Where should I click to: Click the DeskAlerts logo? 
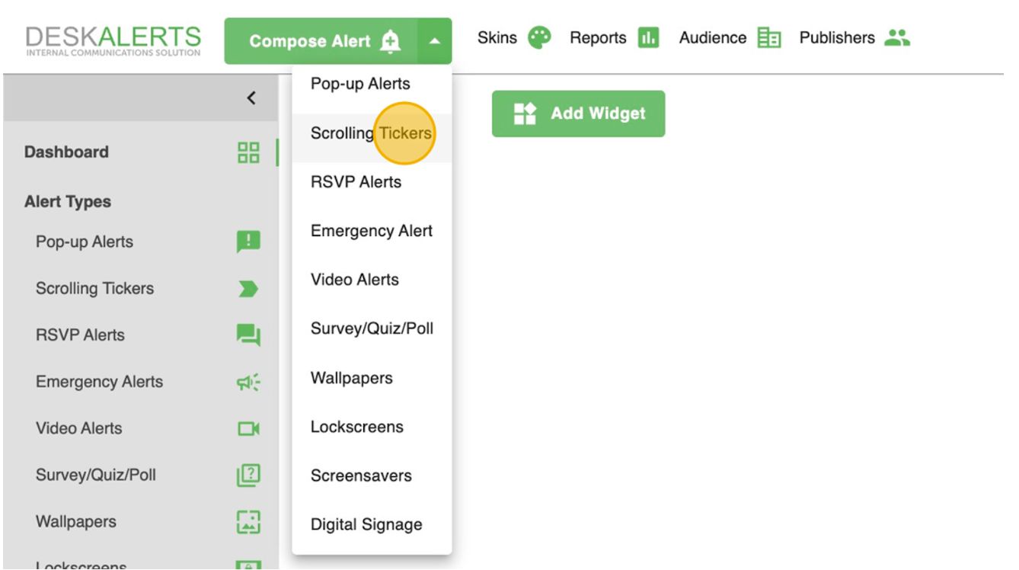pyautogui.click(x=113, y=40)
